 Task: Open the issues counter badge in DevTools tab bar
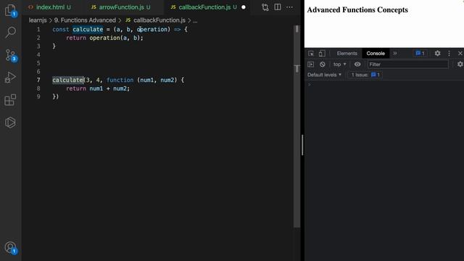click(x=420, y=53)
